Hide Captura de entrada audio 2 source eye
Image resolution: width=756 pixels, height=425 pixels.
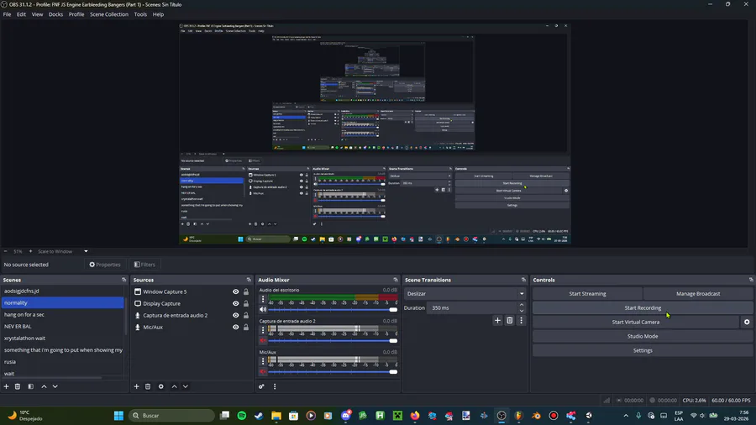point(236,315)
